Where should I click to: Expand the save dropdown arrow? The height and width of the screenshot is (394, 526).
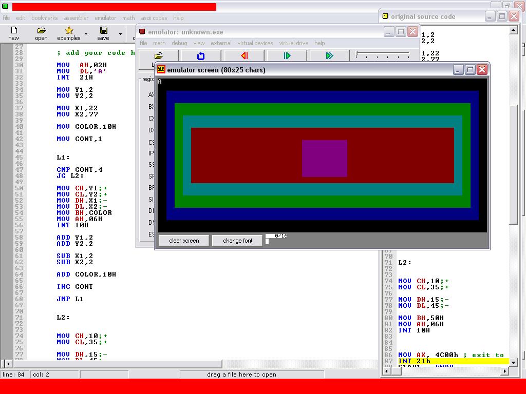pos(120,34)
